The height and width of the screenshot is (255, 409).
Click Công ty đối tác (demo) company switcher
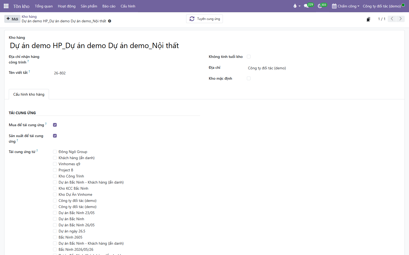(382, 6)
